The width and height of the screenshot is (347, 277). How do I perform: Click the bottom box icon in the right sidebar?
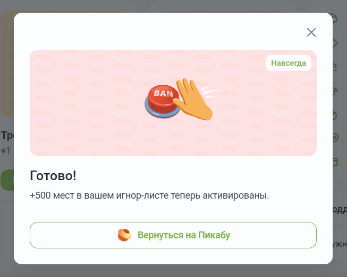335,161
